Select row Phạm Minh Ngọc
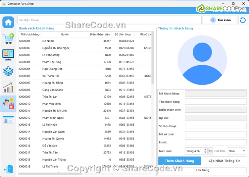Screen dimensions: 249x177 (x=85, y=118)
